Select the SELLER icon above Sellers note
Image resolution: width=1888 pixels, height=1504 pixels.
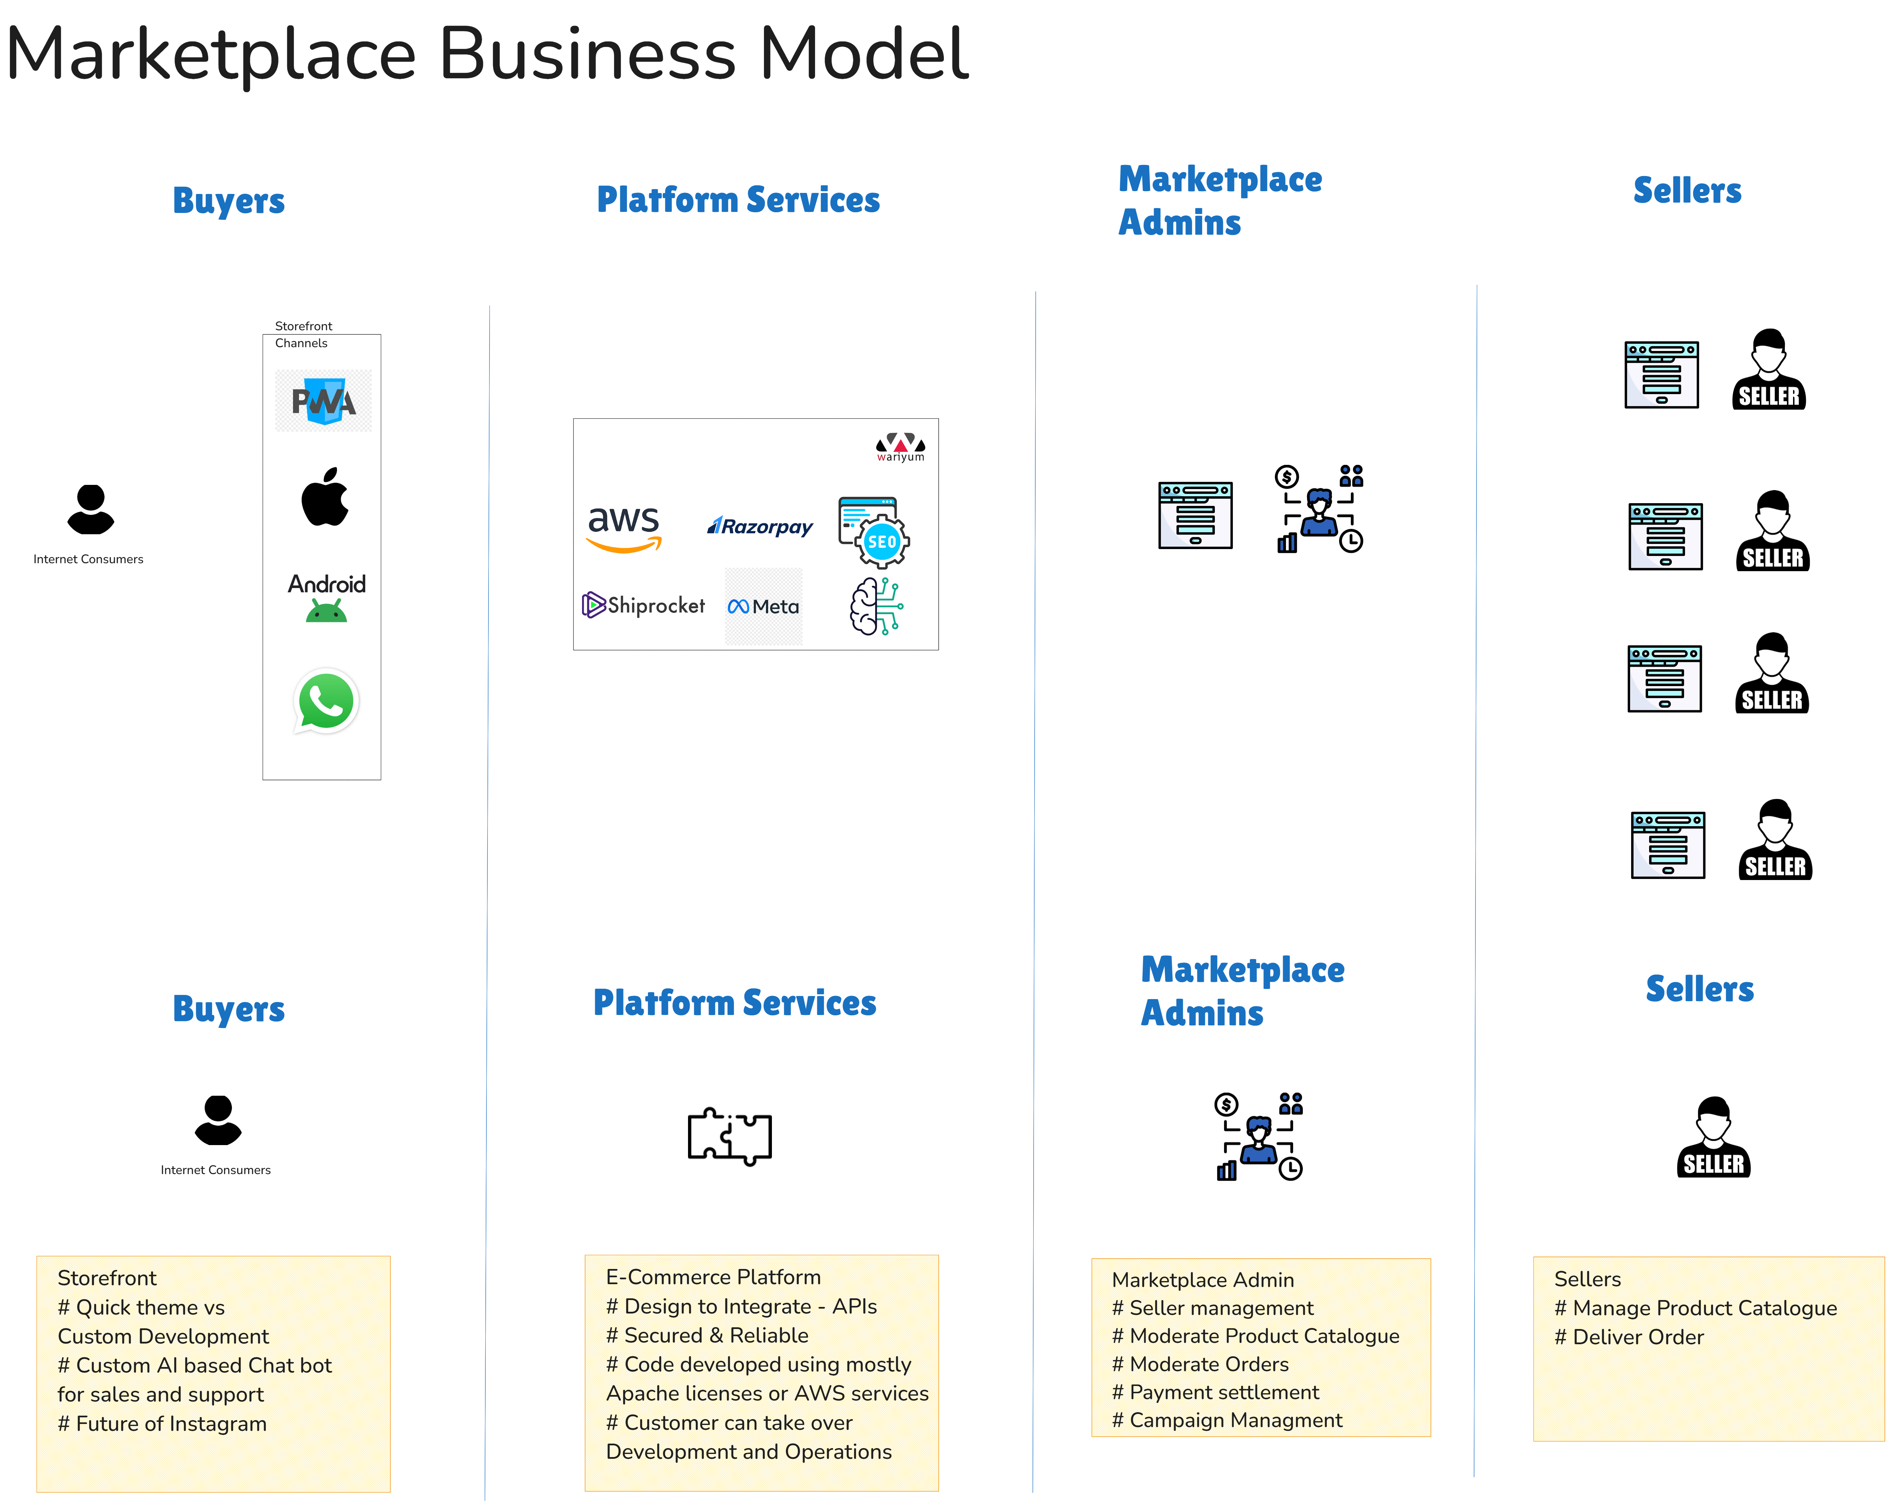click(x=1714, y=1137)
